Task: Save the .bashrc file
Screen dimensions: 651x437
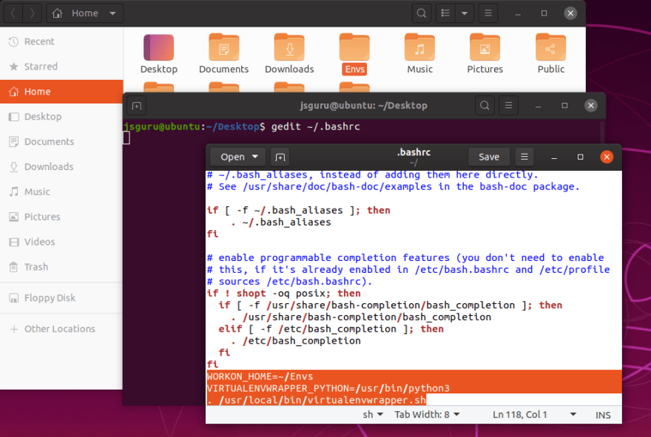Action: pos(489,157)
